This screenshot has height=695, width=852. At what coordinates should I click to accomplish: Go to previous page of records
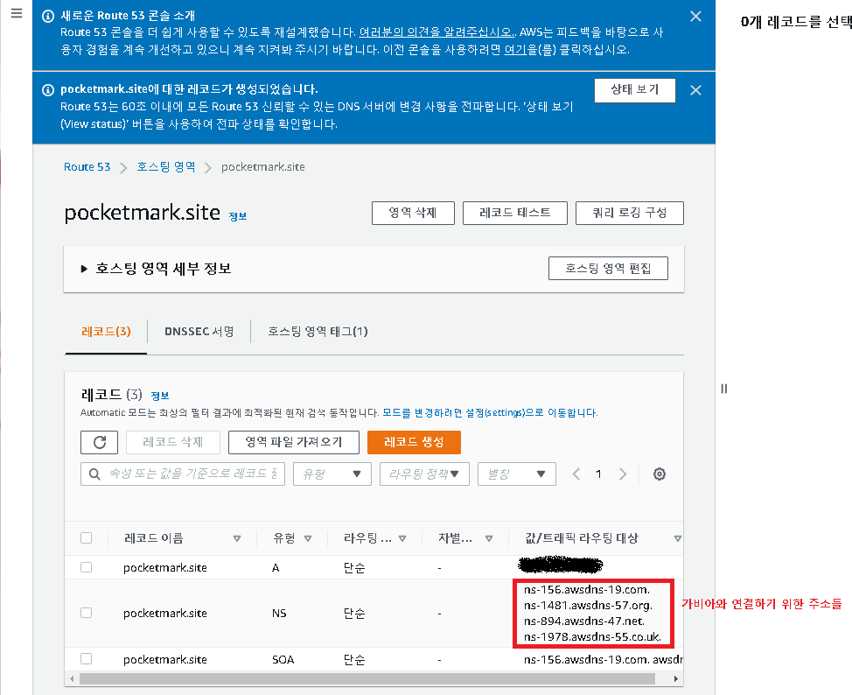(x=576, y=474)
